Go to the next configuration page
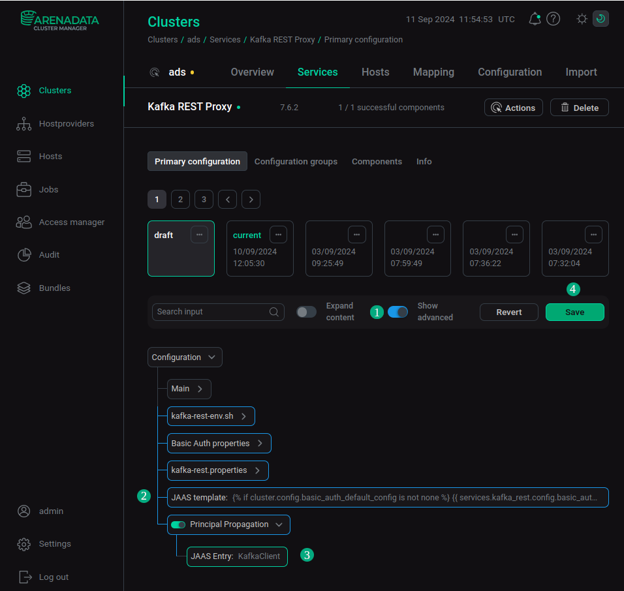Image resolution: width=624 pixels, height=591 pixels. pos(251,199)
